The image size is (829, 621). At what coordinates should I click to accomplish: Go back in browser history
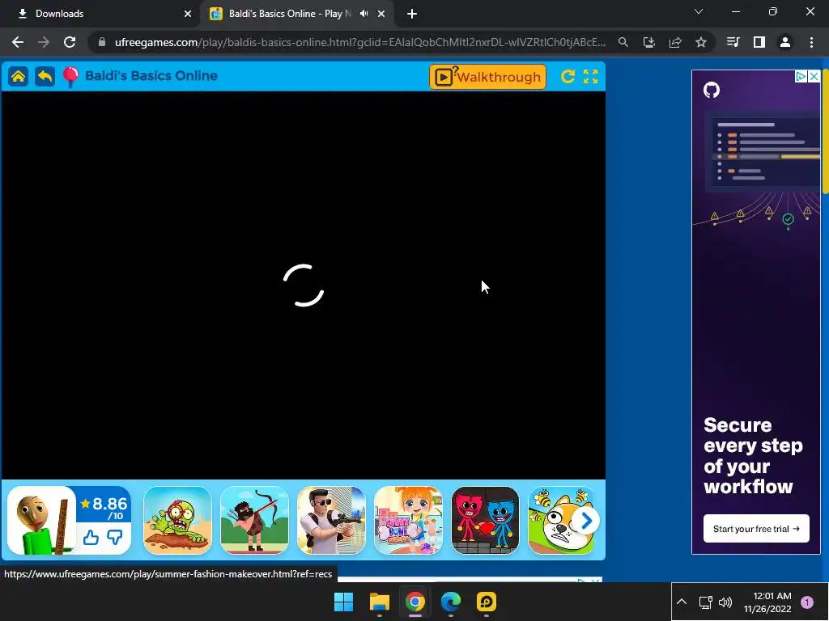18,42
